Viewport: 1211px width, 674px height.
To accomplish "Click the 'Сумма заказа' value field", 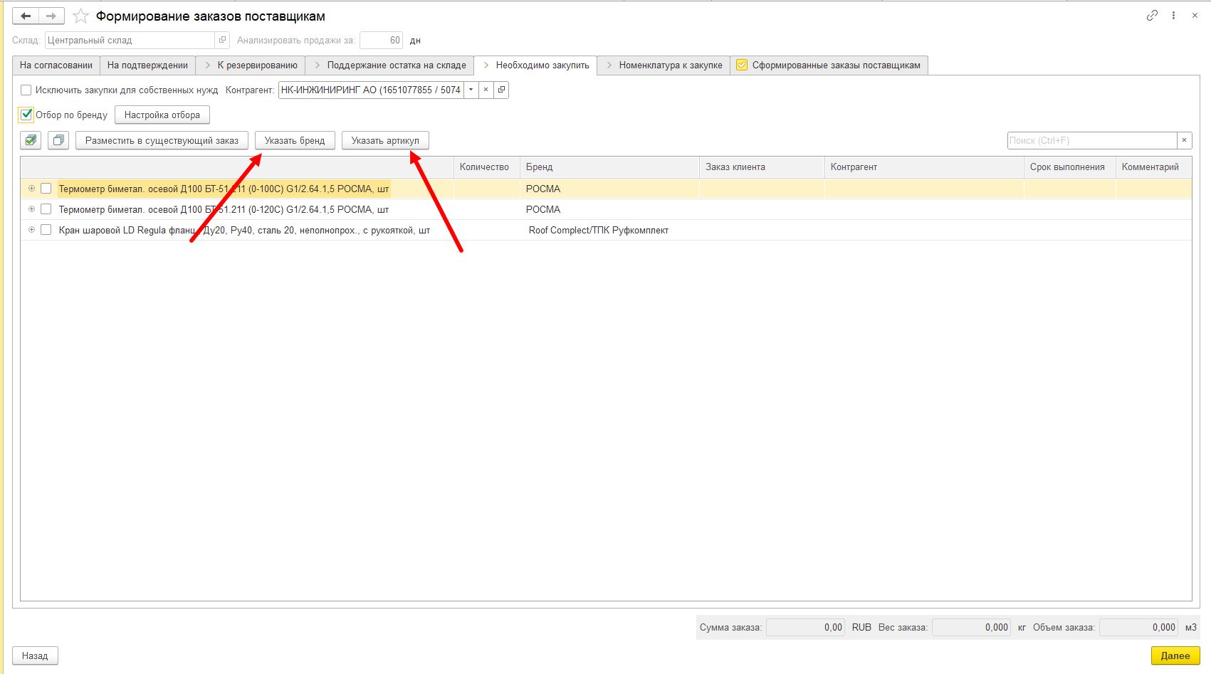I will pyautogui.click(x=805, y=627).
